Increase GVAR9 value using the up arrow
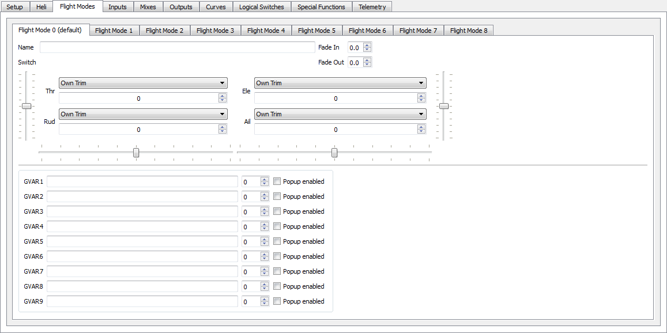 (265, 299)
